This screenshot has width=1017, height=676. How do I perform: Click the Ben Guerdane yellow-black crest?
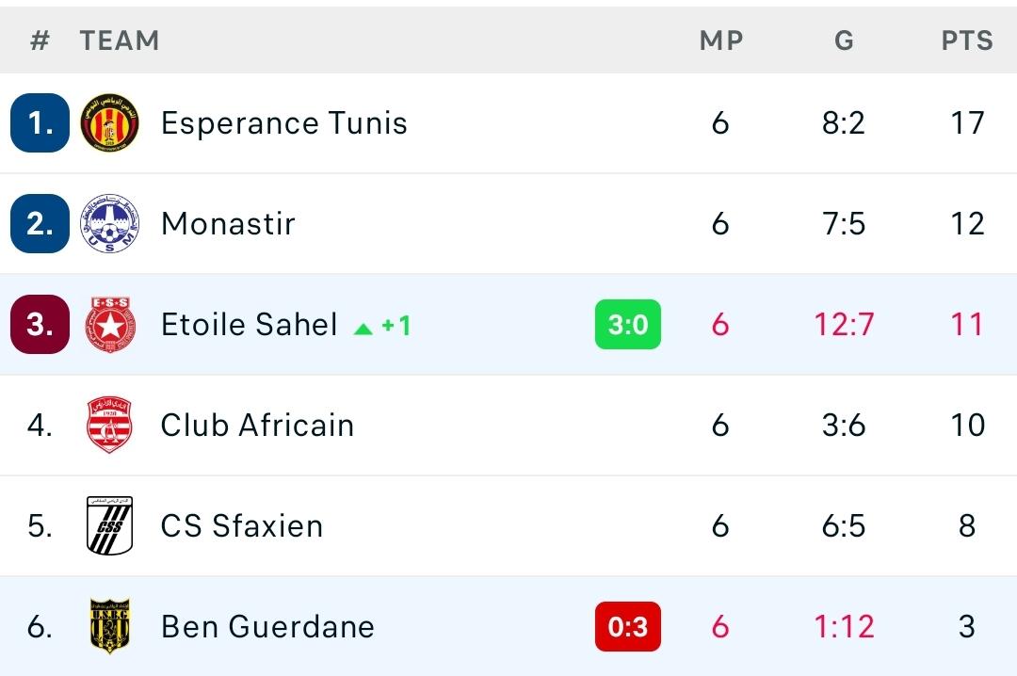(109, 626)
